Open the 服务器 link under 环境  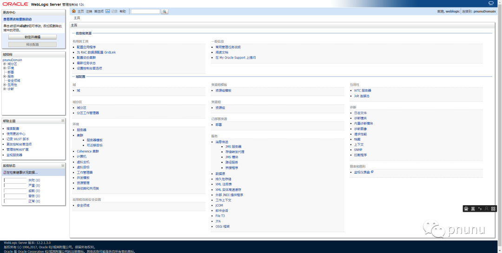click(82, 130)
